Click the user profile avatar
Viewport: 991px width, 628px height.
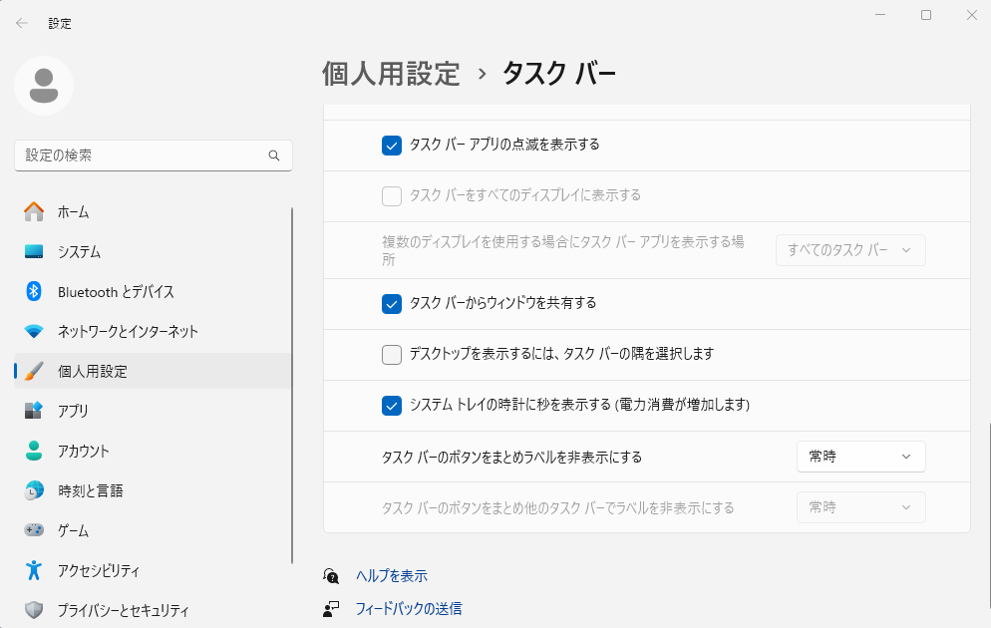[x=44, y=86]
